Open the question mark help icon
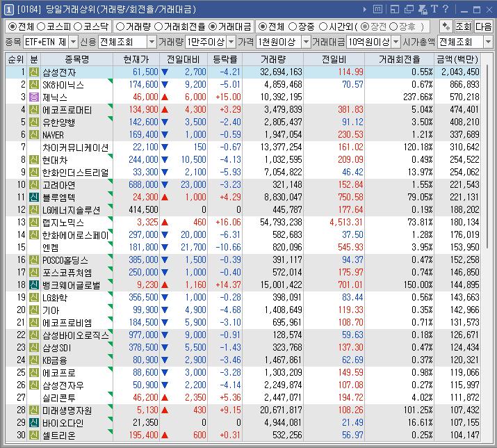497x448 pixels. pos(446,9)
